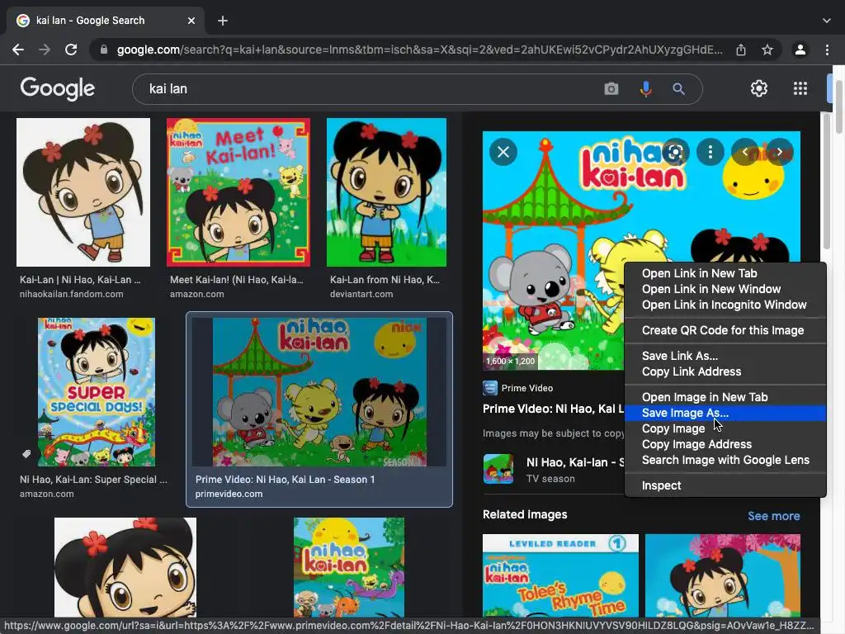Open the Meet Kai-lan! Amazon thumbnail
This screenshot has height=634, width=845.
pos(238,192)
